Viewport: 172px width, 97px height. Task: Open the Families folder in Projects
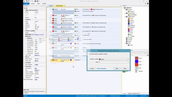(x=129, y=38)
